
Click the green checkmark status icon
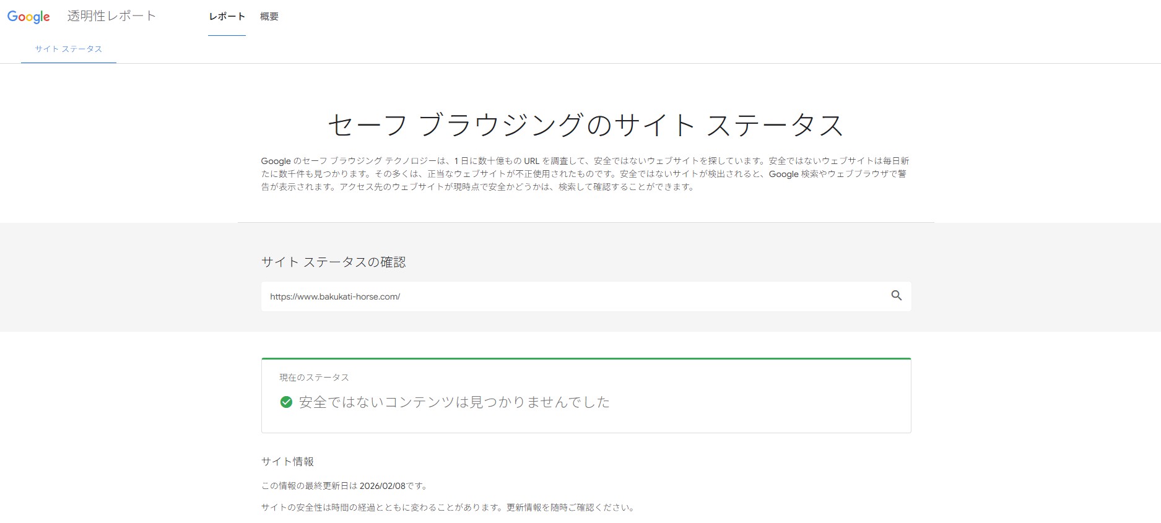pos(286,402)
